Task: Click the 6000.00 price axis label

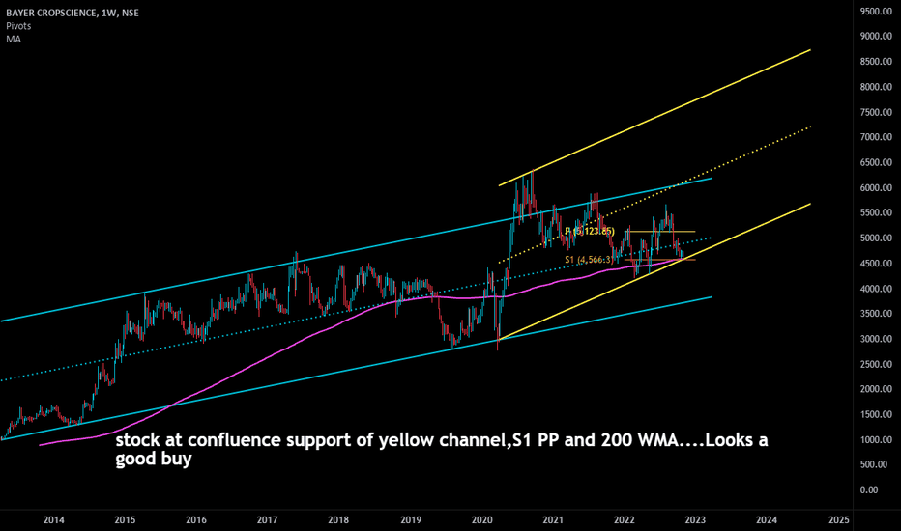Action: [876, 187]
